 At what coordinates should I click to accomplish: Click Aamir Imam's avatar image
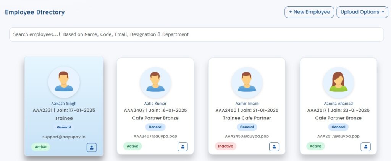tap(247, 83)
